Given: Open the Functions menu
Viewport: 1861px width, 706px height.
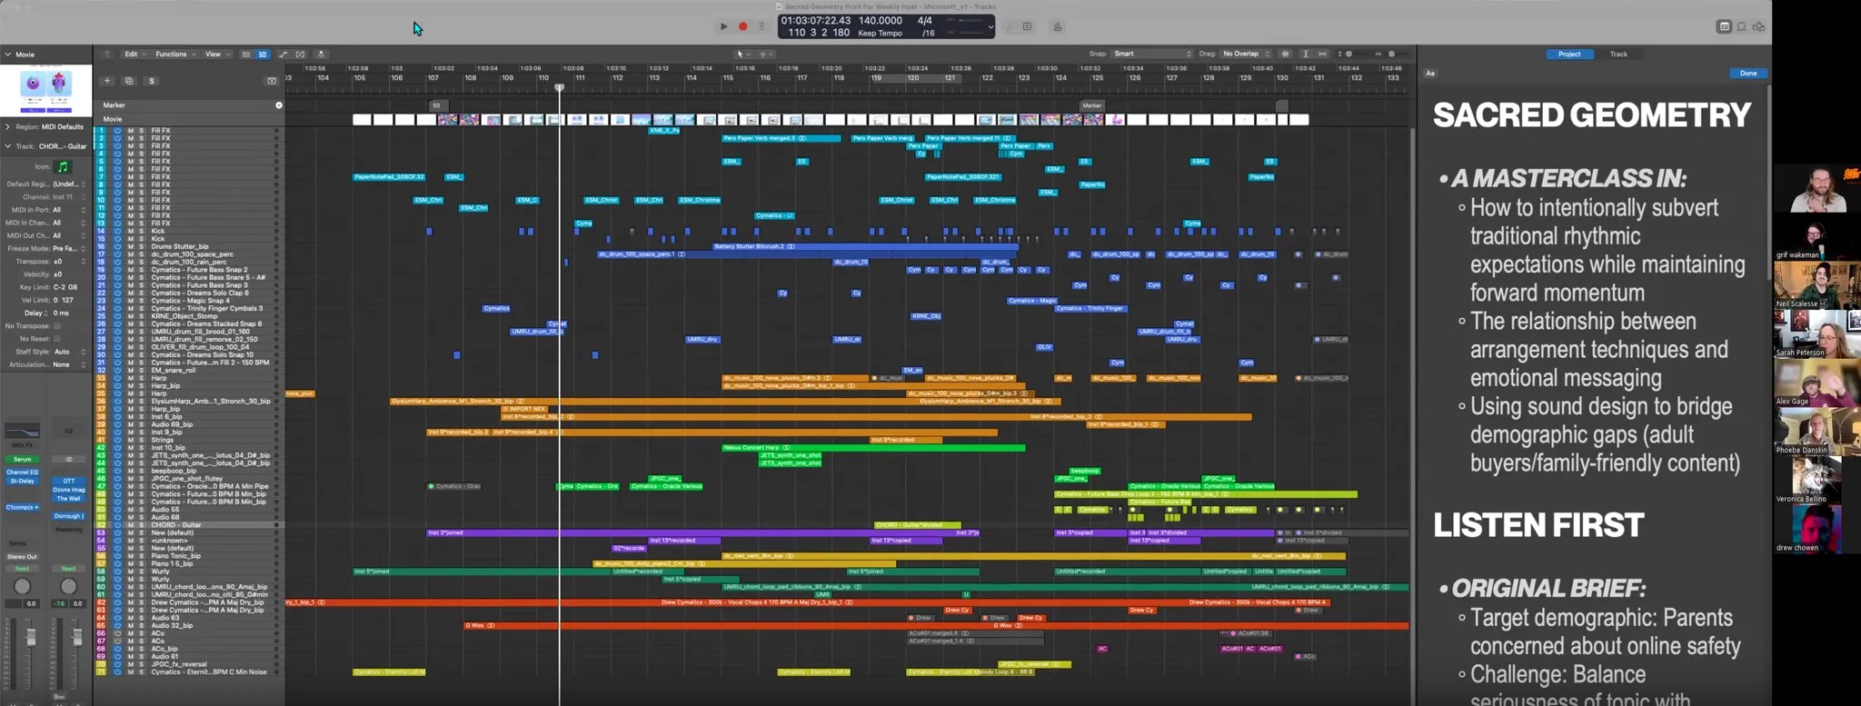Looking at the screenshot, I should click(174, 54).
